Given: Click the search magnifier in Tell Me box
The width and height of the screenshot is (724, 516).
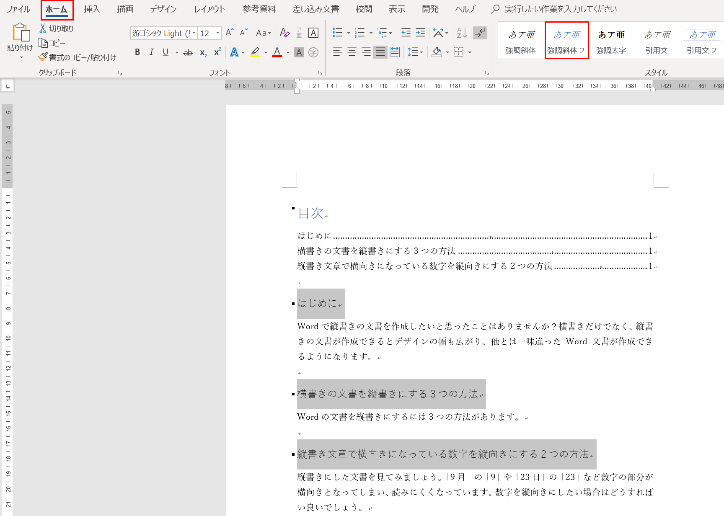Looking at the screenshot, I should (495, 9).
